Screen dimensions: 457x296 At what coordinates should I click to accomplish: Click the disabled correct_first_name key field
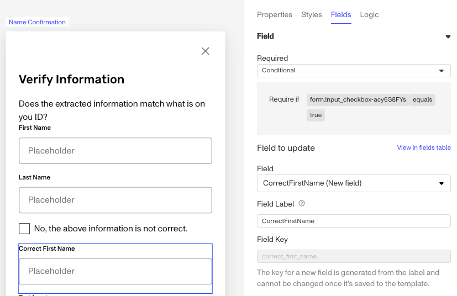[x=354, y=256]
